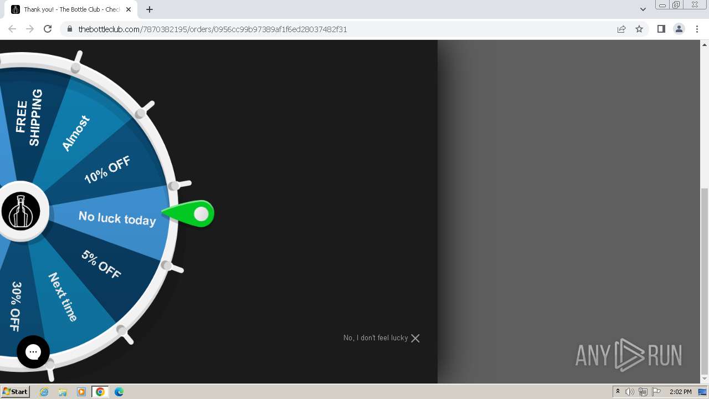Open the Action Center flag icon
This screenshot has height=399, width=709.
(x=656, y=392)
